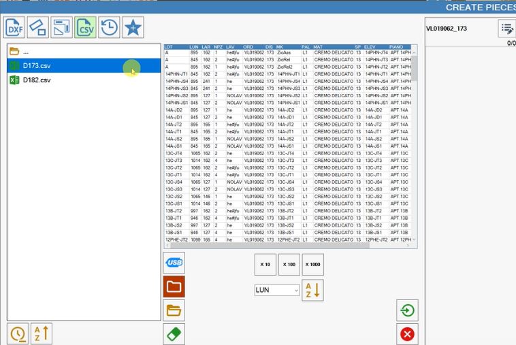Select the D182.csv file
The height and width of the screenshot is (345, 516).
tap(84, 80)
